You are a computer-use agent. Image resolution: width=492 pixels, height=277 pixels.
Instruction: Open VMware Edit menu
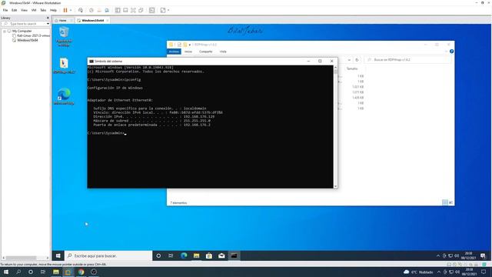[15, 10]
